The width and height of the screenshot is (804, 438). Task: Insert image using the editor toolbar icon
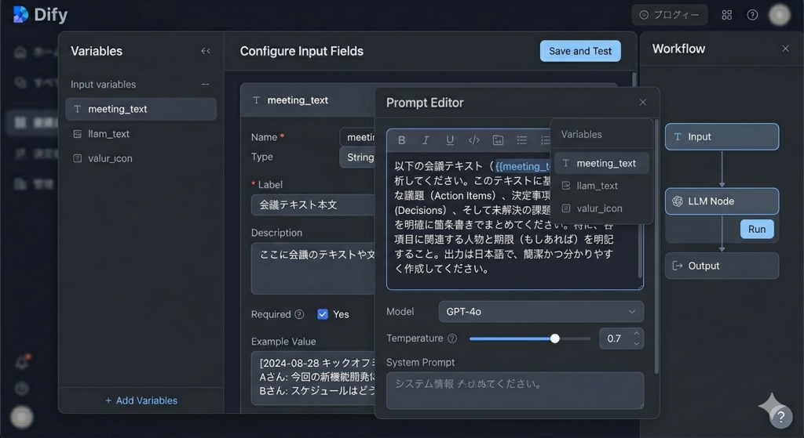coord(498,140)
